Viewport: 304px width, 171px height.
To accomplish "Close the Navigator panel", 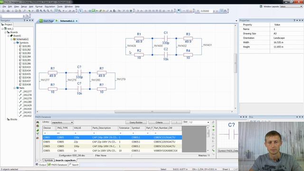I will [32, 20].
